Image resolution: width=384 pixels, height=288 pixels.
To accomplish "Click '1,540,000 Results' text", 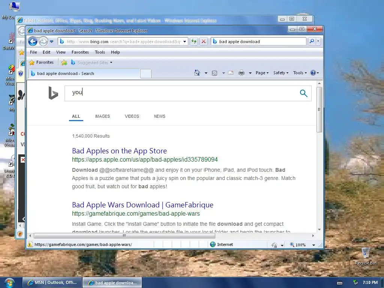I will 91,136.
